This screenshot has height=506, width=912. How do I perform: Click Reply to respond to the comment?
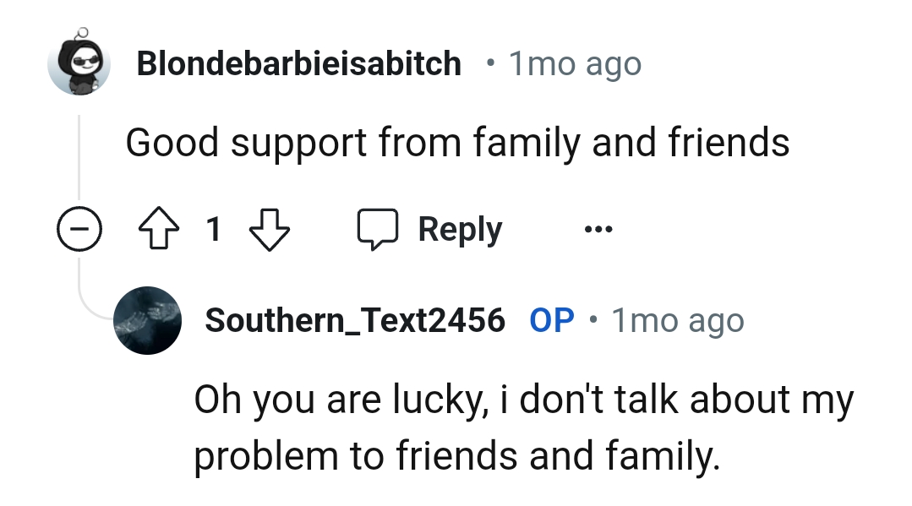pos(459,228)
